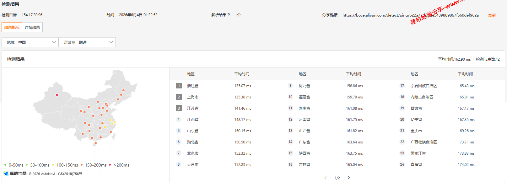Select the 黑龙江省 region cell
The width and height of the screenshot is (507, 185).
[x=418, y=153]
